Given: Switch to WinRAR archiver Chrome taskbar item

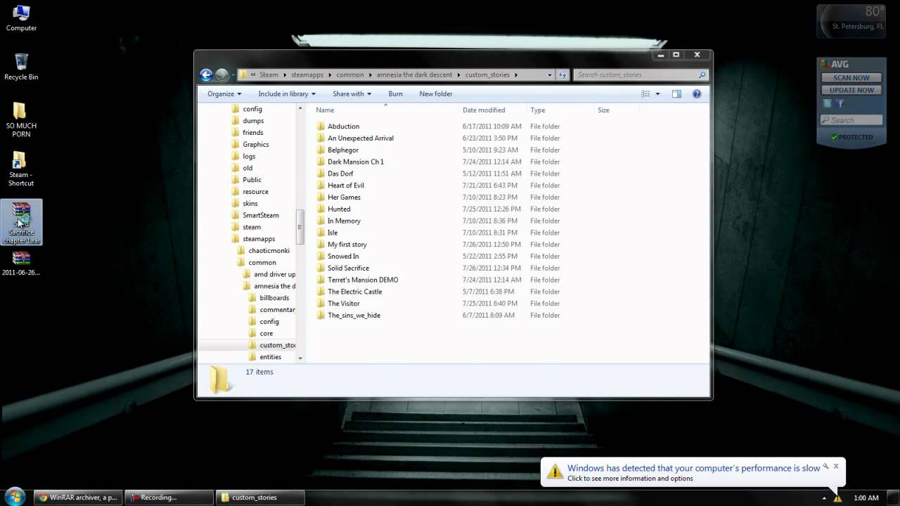Looking at the screenshot, I should [78, 498].
